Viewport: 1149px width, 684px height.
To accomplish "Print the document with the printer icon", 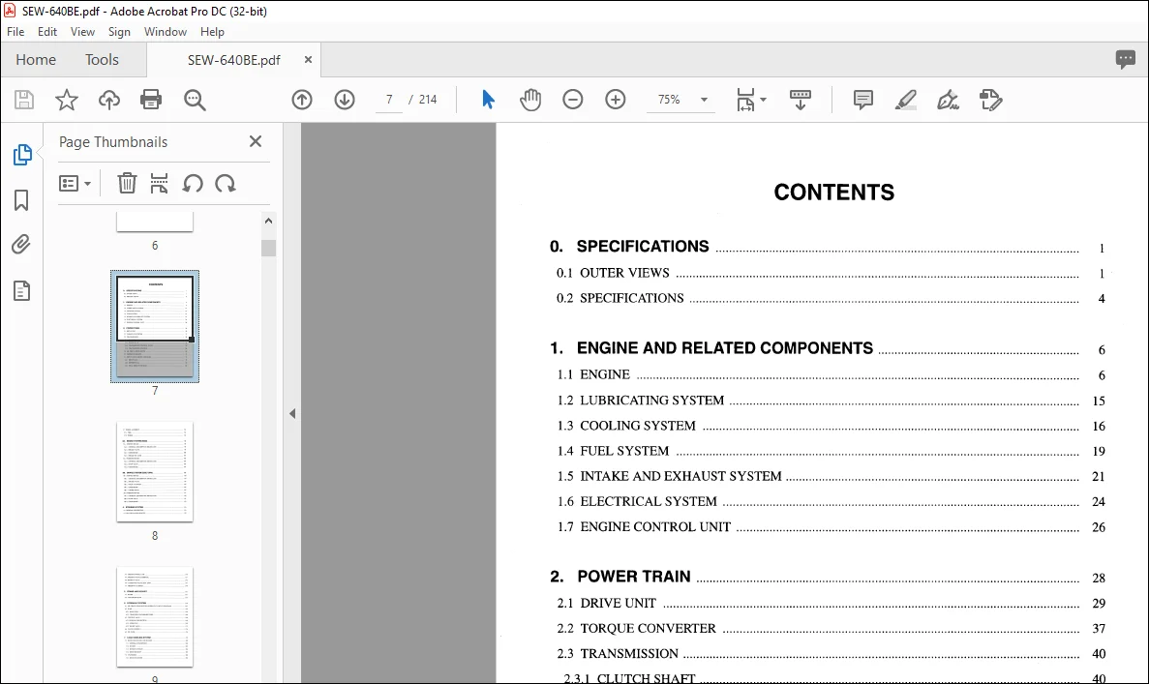I will click(151, 100).
